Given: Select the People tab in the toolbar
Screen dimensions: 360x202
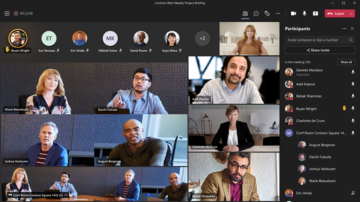Looking at the screenshot, I should [x=245, y=13].
